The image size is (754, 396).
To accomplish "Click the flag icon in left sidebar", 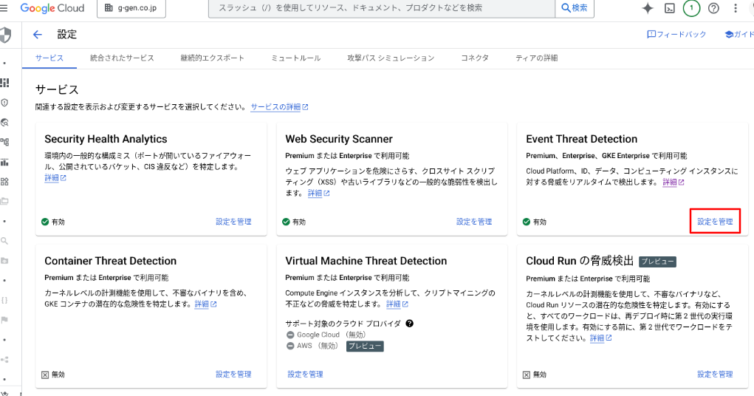I will click(4, 320).
